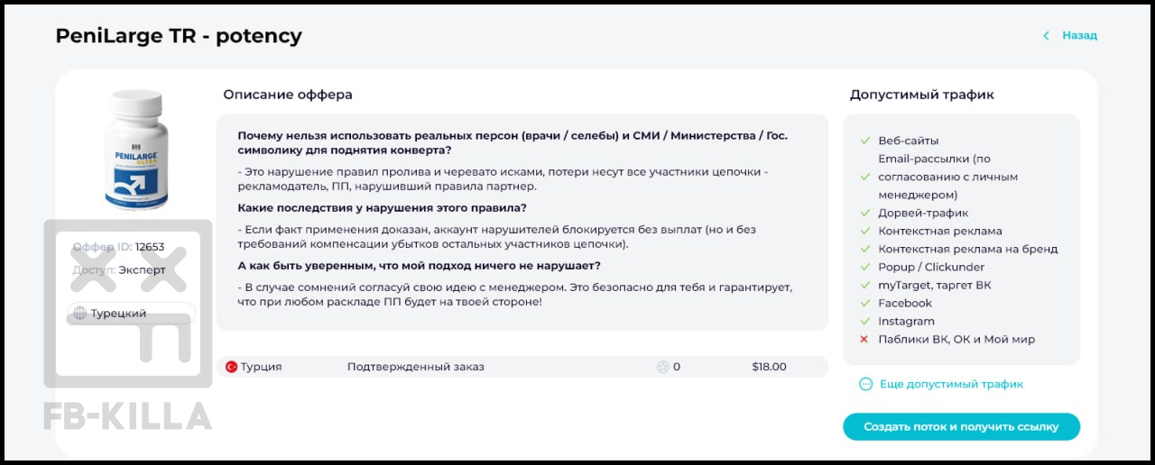Click the checkmark beside Веб-сайты
1155x465 pixels.
(x=864, y=141)
